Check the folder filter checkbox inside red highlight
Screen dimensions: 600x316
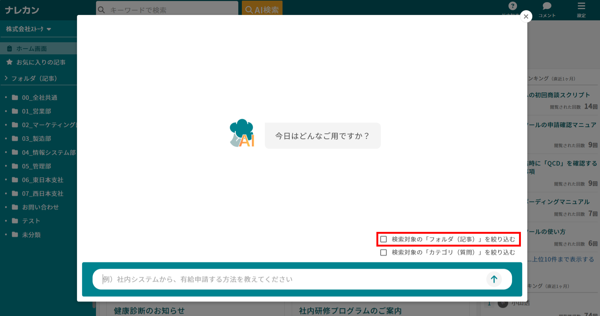pos(383,239)
